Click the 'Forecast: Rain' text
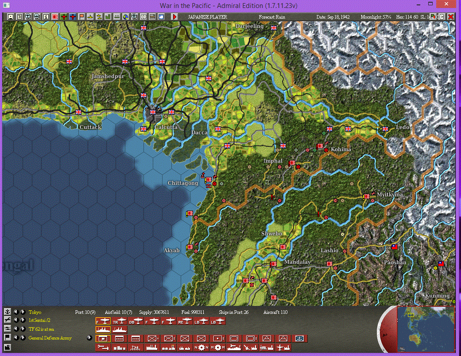The height and width of the screenshot is (356, 461). point(272,17)
